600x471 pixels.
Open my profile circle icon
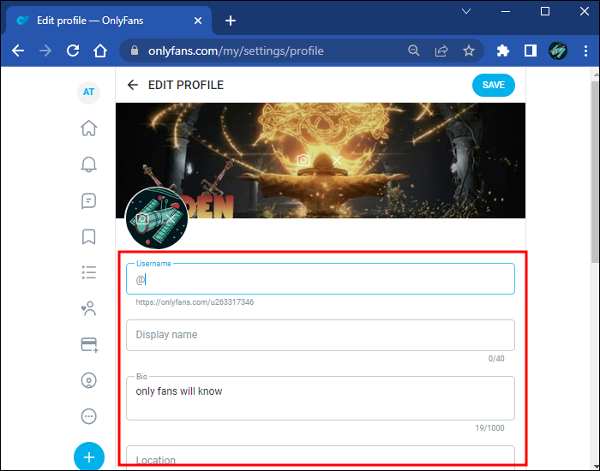coord(89,380)
